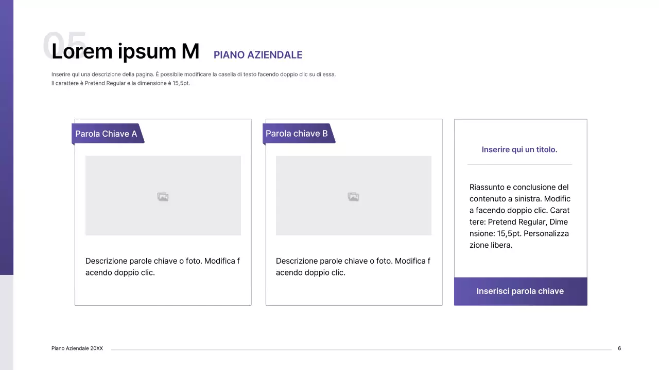Screen dimensions: 659x370
Task: Click the "Inserire qui una descrizione" text line
Action: click(x=193, y=75)
